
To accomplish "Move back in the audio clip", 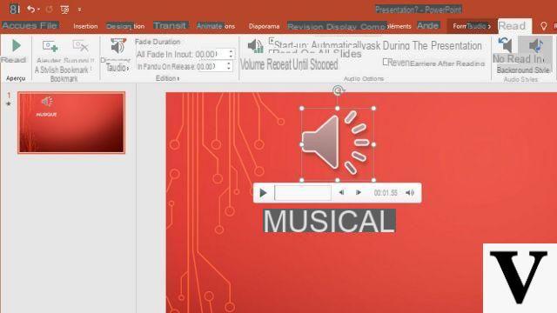I will (341, 192).
